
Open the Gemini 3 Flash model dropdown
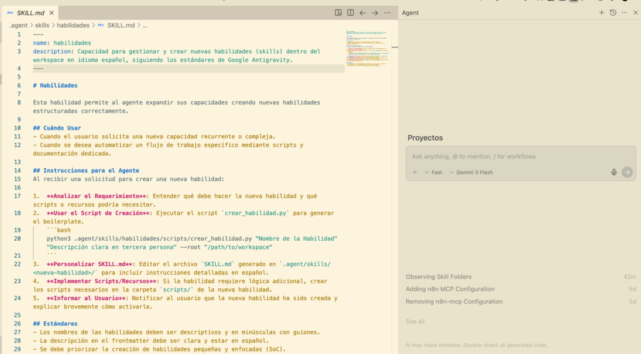471,173
